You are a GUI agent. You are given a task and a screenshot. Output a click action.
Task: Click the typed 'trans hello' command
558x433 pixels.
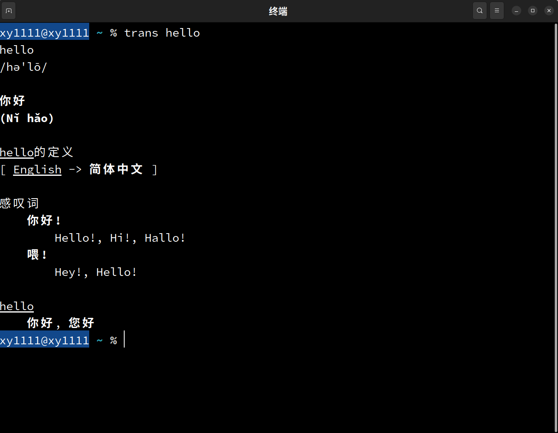(x=162, y=33)
